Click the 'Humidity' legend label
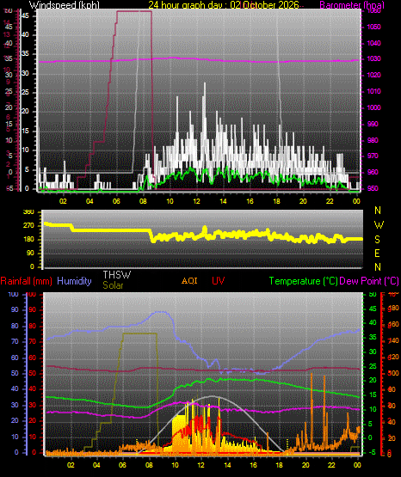 (74, 281)
